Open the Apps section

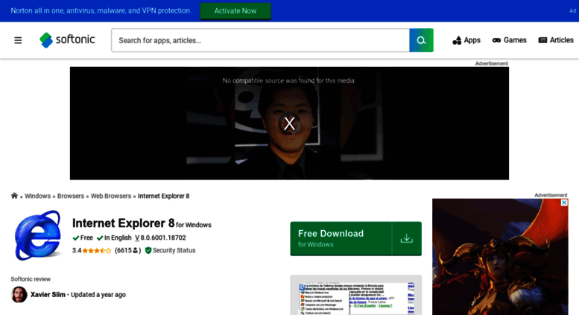coord(466,40)
